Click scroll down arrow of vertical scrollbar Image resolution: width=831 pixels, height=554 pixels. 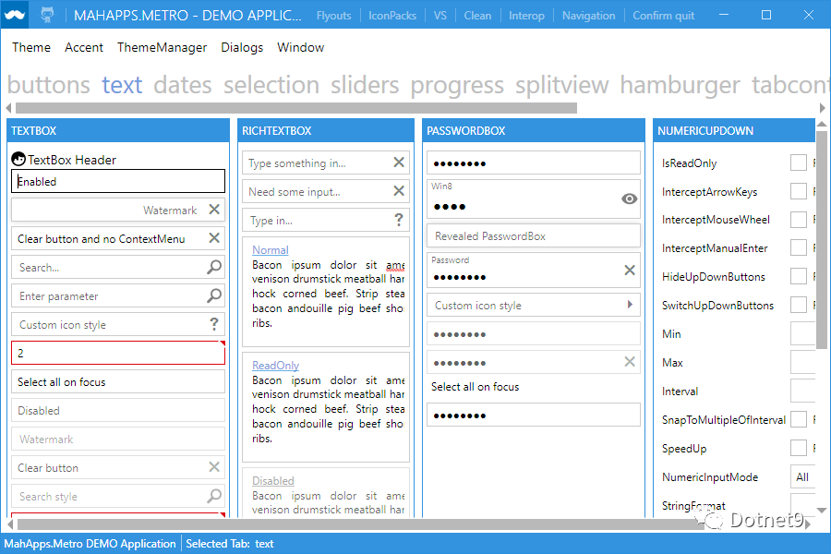click(x=822, y=511)
